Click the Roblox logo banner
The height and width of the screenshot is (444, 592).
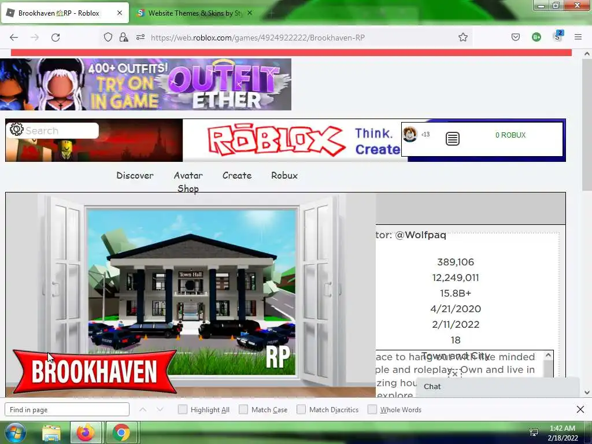tap(276, 141)
